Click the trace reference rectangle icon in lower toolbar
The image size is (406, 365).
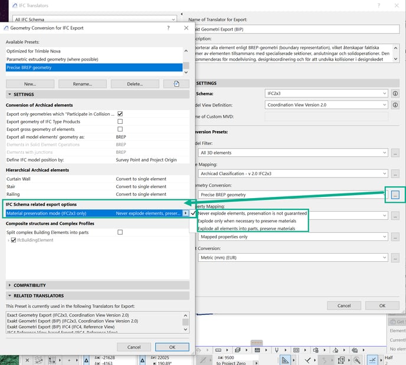[296, 350]
